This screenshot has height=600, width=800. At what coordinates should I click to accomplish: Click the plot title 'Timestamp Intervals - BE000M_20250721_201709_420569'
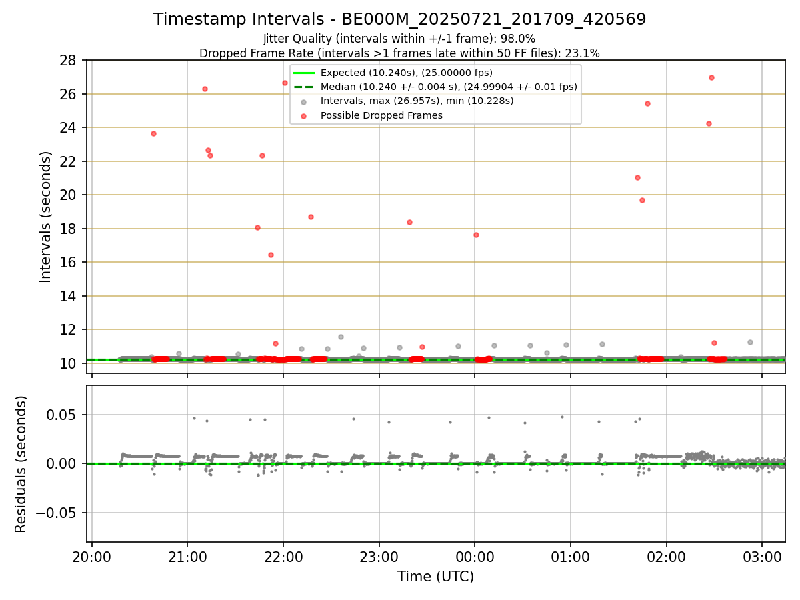[x=399, y=19]
